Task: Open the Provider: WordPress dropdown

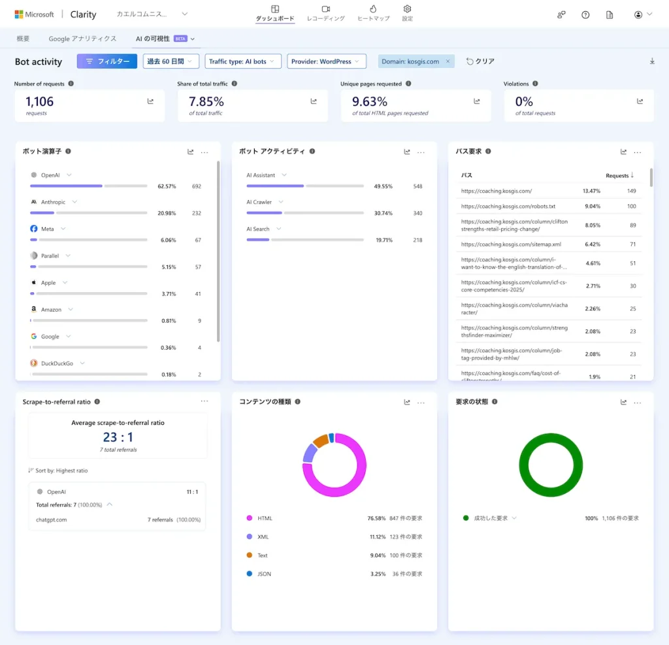Action: pyautogui.click(x=327, y=61)
